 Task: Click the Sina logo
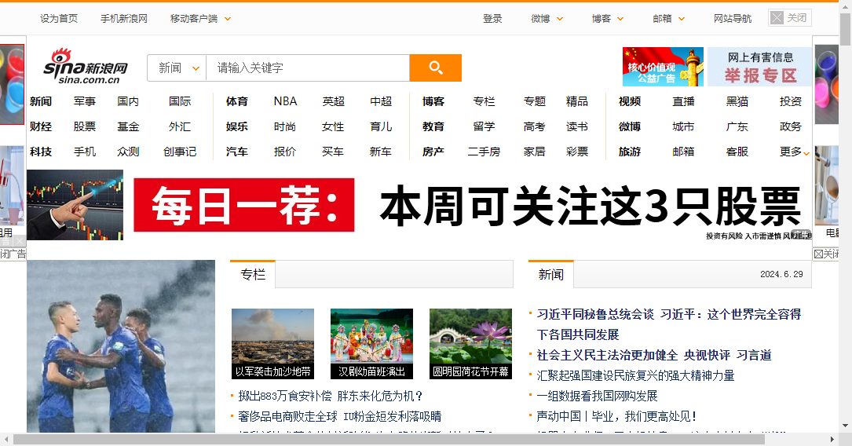(85, 66)
